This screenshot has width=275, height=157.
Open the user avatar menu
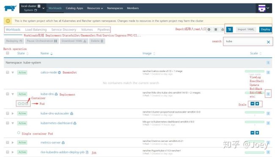264,8
